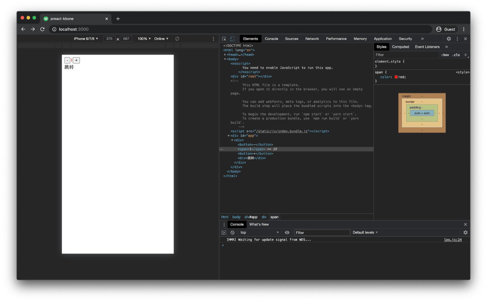Click the + button in the rendered page

76,60
